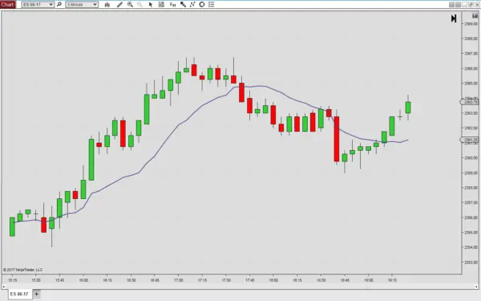Click the first grey window link button
The height and width of the screenshot is (301, 481).
tap(451, 5)
